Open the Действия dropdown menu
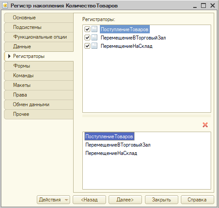This screenshot has width=219, height=208. click(53, 200)
